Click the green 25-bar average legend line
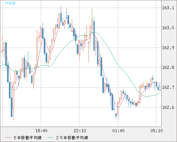The height and width of the screenshot is (142, 177). [50, 138]
